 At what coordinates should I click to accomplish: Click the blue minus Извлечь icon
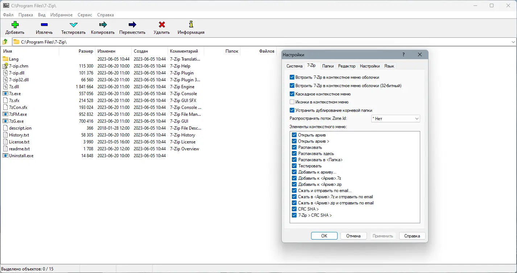point(44,25)
